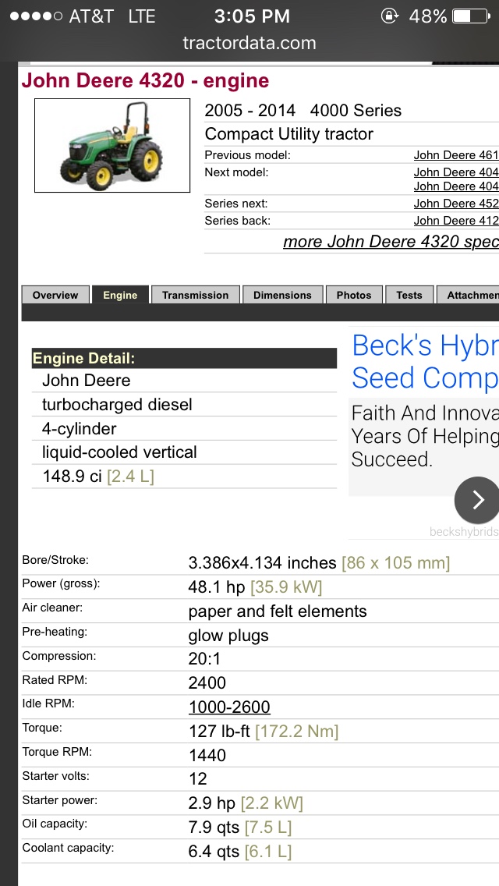Image resolution: width=499 pixels, height=886 pixels.
Task: Tap the 48.1 hp gross power value
Action: pyautogui.click(x=255, y=587)
